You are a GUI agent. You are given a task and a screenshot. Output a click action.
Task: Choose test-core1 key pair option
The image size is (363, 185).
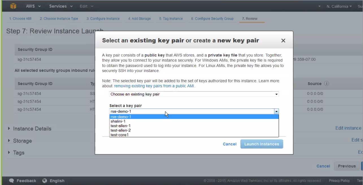coord(119,135)
